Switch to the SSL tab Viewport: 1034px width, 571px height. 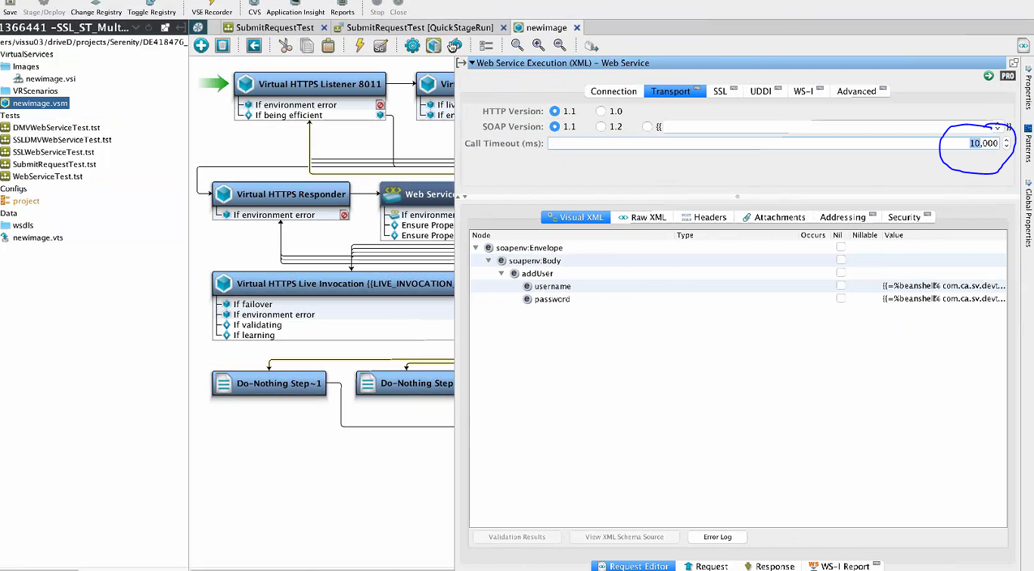click(720, 92)
